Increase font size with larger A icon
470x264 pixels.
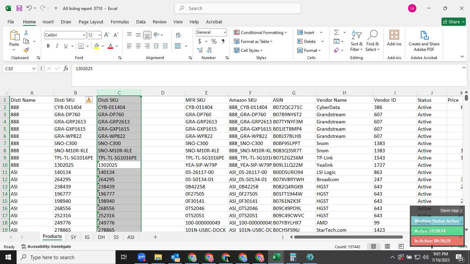click(x=107, y=35)
